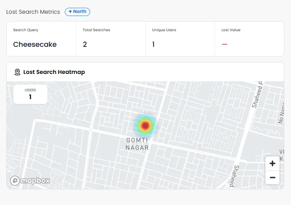
Task: Click the Lost Search Heatmap title
Action: click(x=54, y=72)
